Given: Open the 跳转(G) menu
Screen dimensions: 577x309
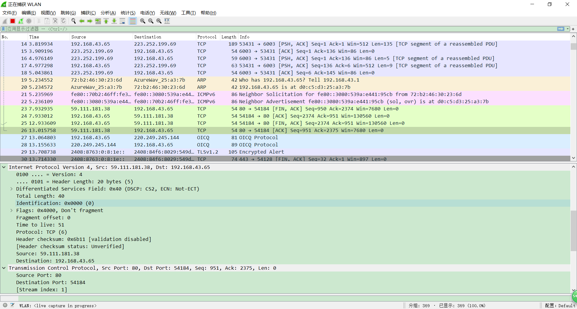Looking at the screenshot, I should (68, 13).
